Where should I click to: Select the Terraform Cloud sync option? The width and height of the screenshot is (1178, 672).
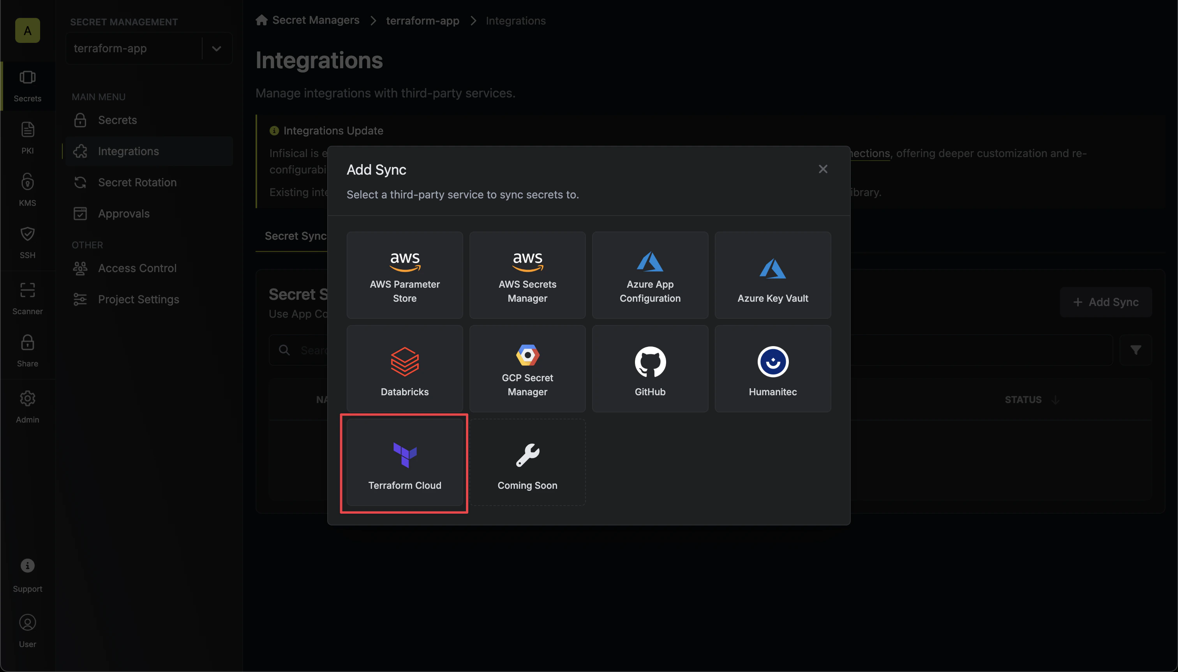pyautogui.click(x=404, y=462)
